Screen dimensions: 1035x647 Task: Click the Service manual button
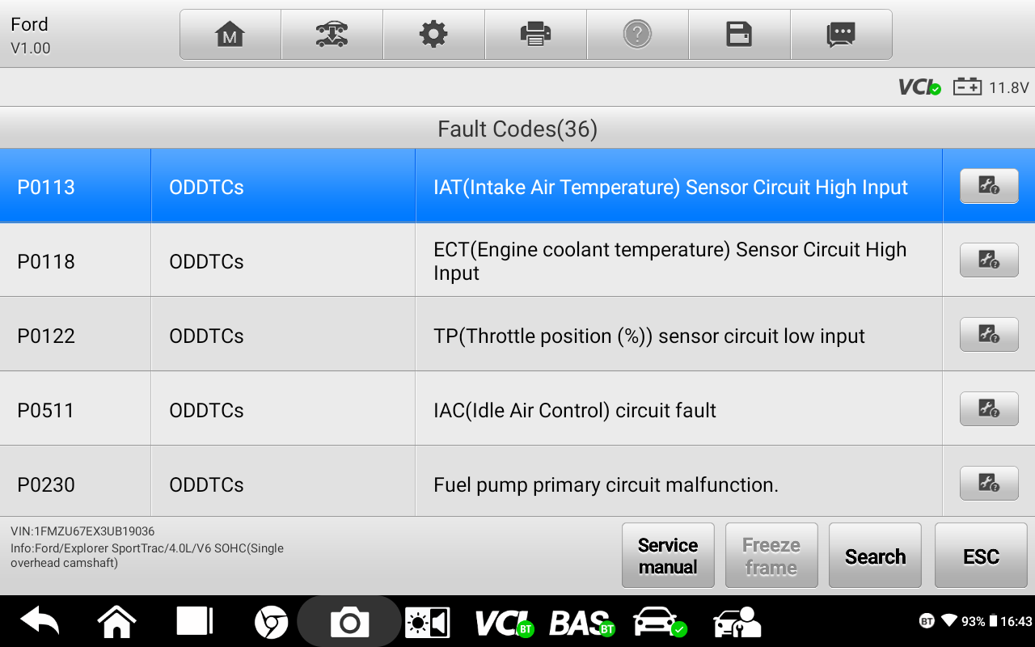point(668,556)
